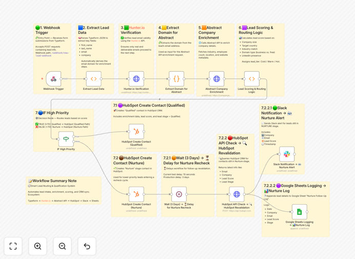Click the 'Hunter.io Verification' node label
355x259 pixels.
pos(136,89)
